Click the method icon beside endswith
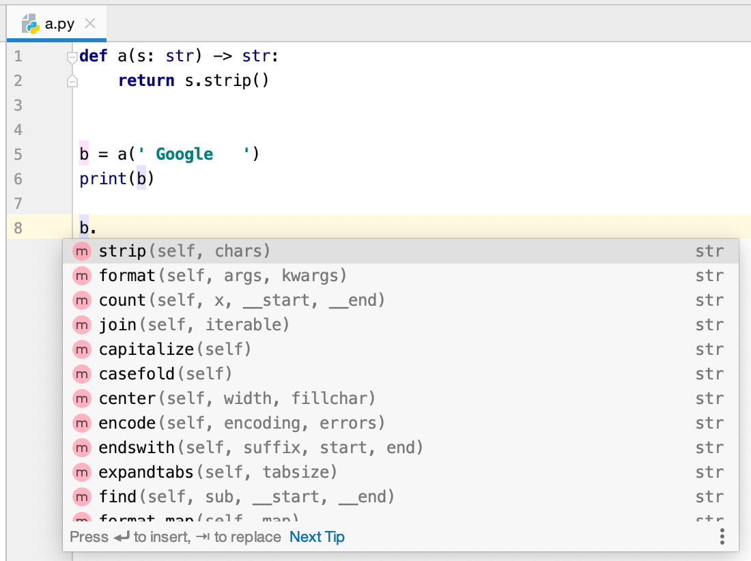The width and height of the screenshot is (751, 561). pyautogui.click(x=82, y=448)
